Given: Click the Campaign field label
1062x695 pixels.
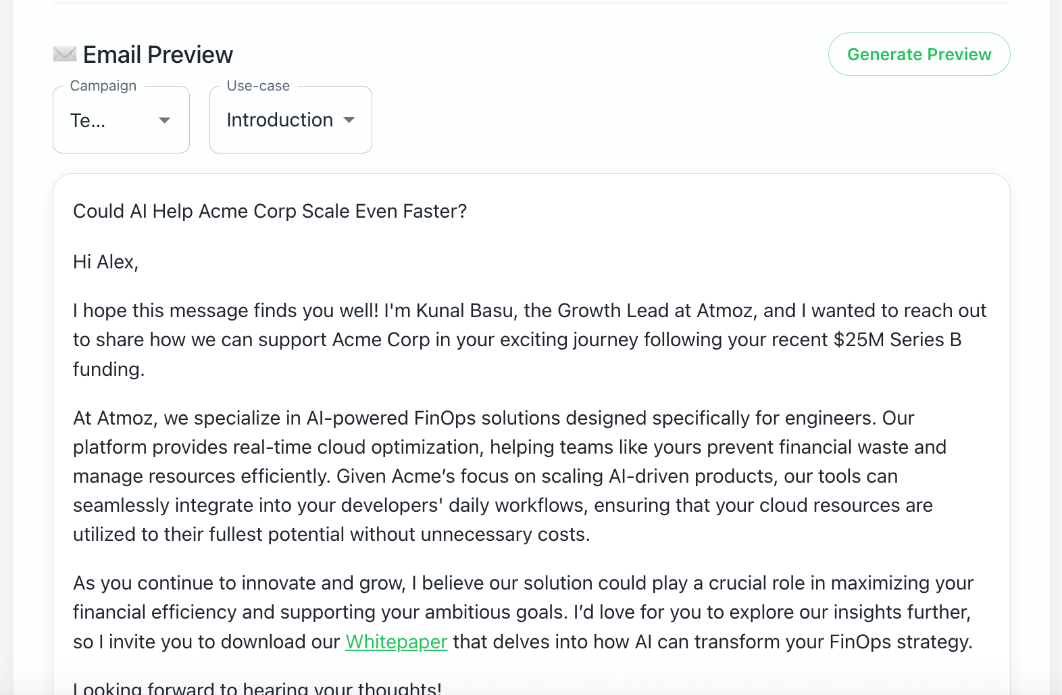Looking at the screenshot, I should tap(103, 85).
